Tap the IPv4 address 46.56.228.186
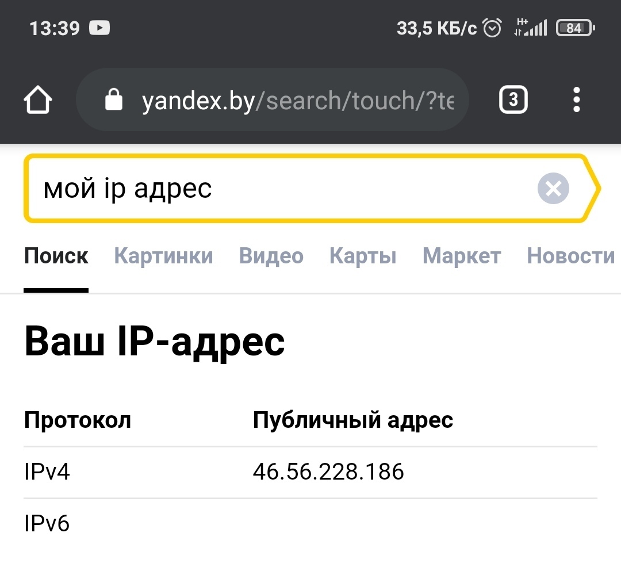621x567 pixels. (x=328, y=472)
